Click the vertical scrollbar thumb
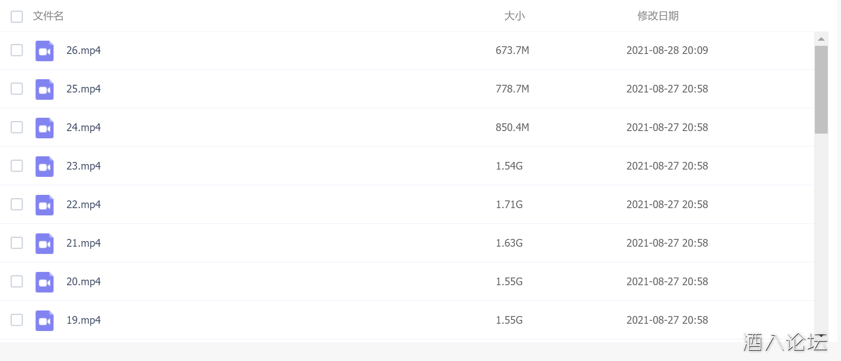 coord(821,90)
